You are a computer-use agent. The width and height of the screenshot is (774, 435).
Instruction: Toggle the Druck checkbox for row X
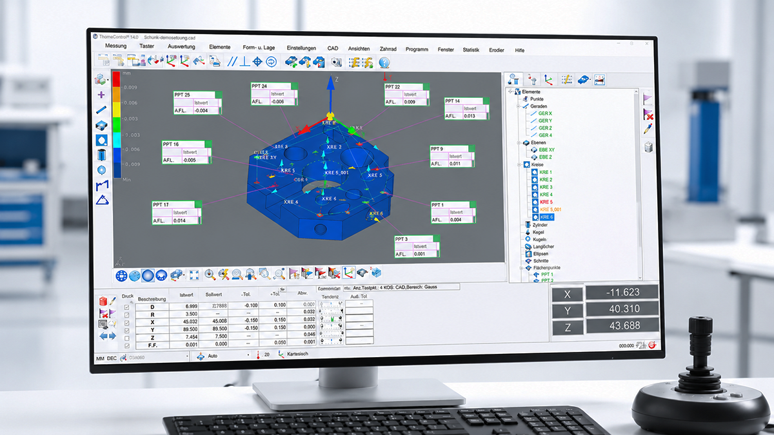click(126, 322)
